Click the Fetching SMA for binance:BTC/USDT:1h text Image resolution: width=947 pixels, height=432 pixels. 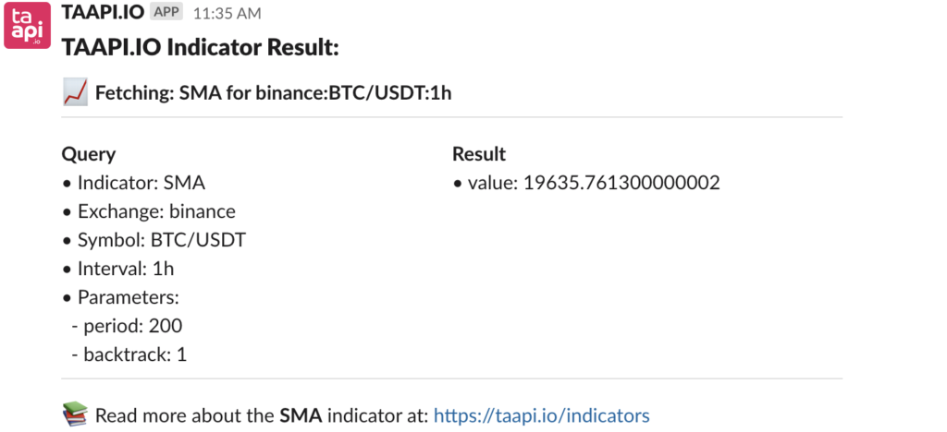tap(274, 93)
